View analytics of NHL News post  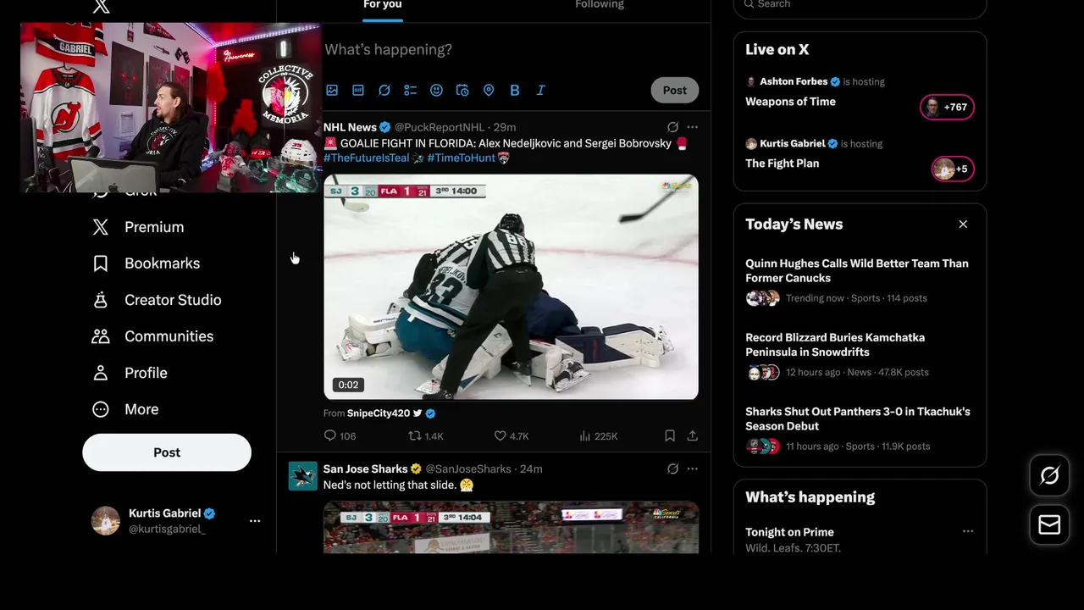(x=599, y=435)
